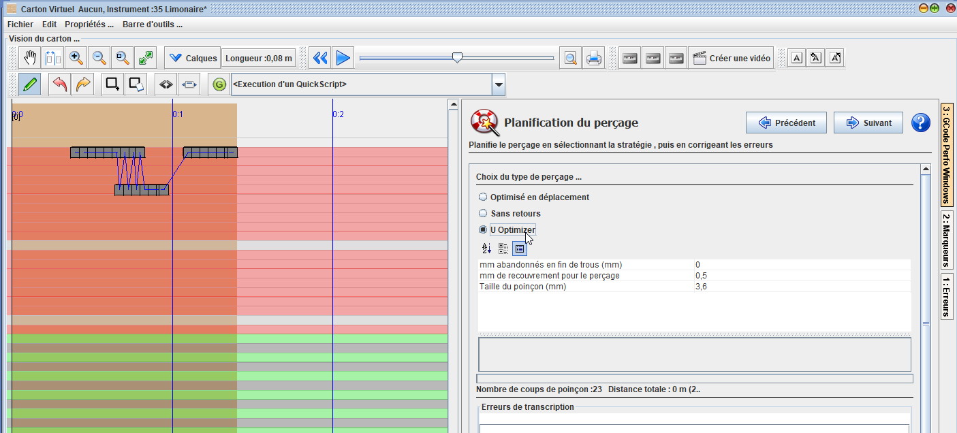Select the 'Sans retours' radio option
The width and height of the screenshot is (957, 433).
click(x=483, y=213)
